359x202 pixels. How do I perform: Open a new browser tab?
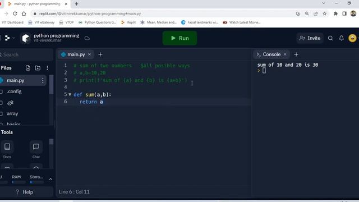76,4
